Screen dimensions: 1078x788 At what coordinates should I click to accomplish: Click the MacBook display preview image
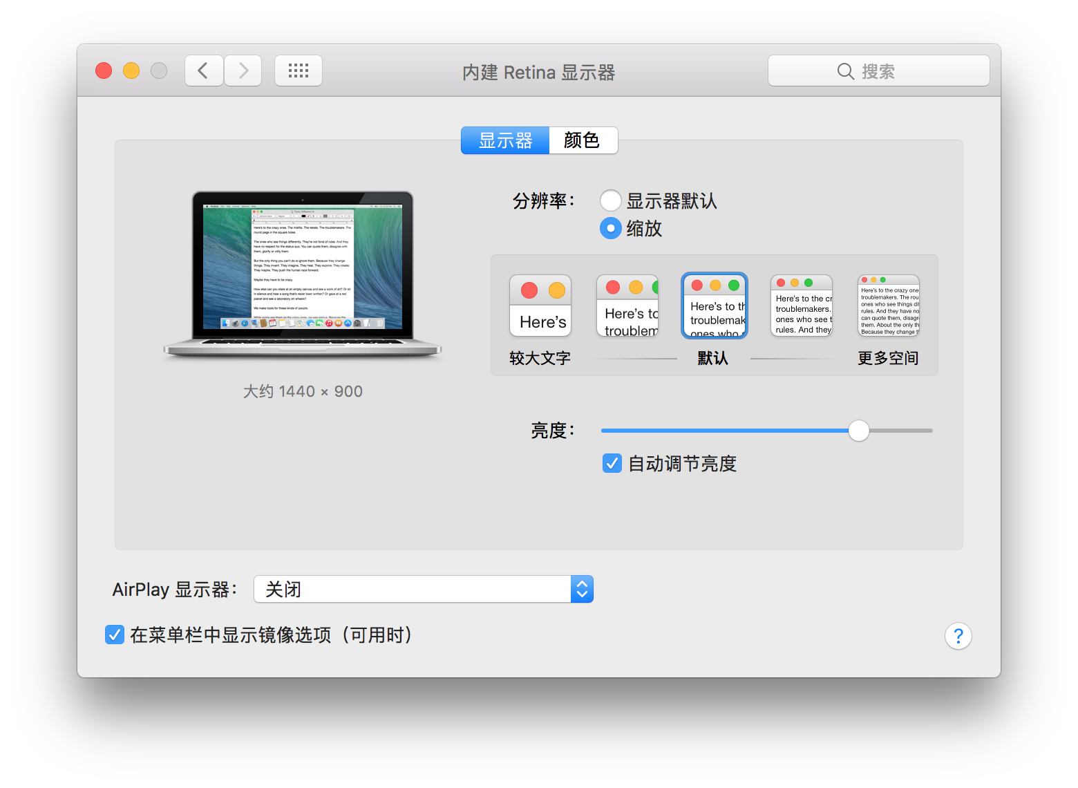point(303,274)
